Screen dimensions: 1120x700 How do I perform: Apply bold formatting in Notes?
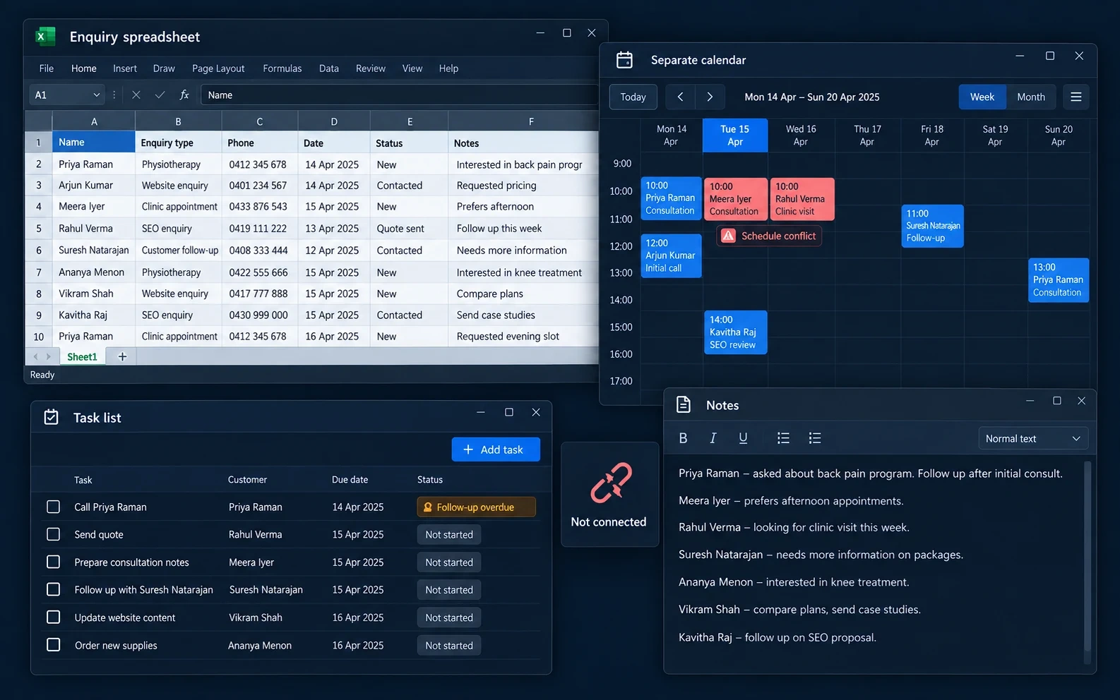pyautogui.click(x=683, y=438)
